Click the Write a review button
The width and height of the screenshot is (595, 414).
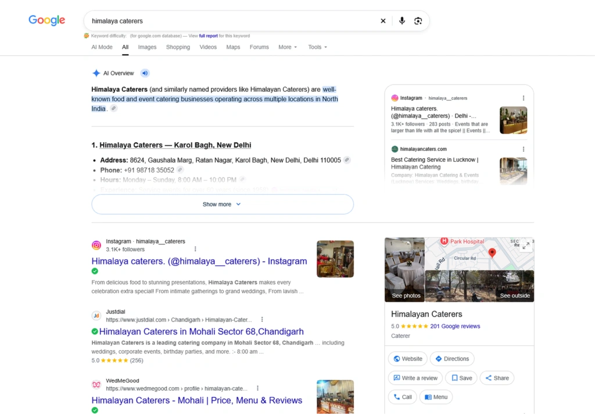415,378
